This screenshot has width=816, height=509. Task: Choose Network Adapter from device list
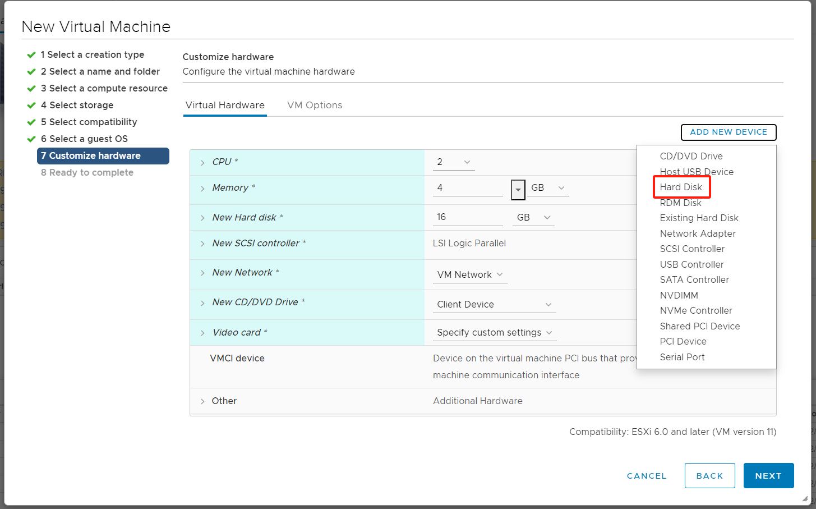pyautogui.click(x=698, y=233)
